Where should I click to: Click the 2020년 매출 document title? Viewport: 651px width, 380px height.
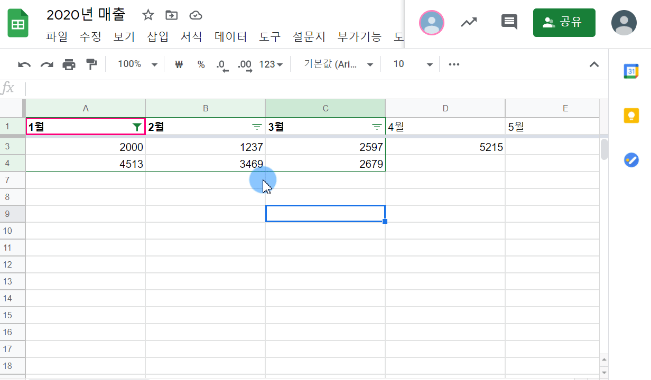86,15
